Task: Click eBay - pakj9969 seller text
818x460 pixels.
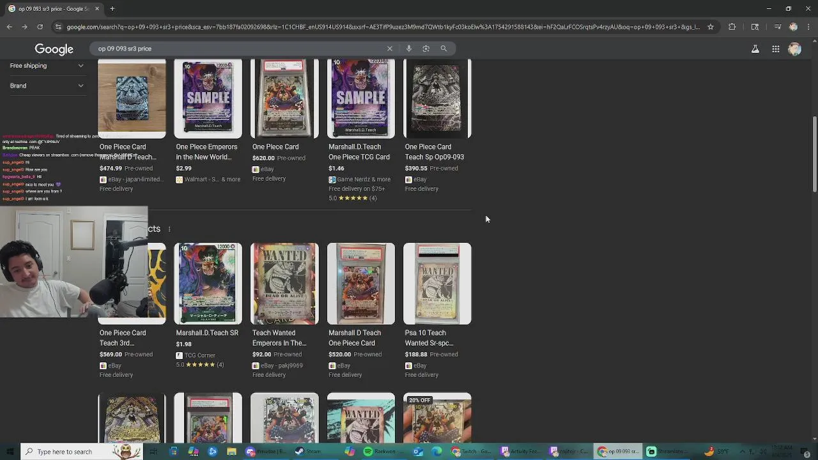Action: coord(281,365)
